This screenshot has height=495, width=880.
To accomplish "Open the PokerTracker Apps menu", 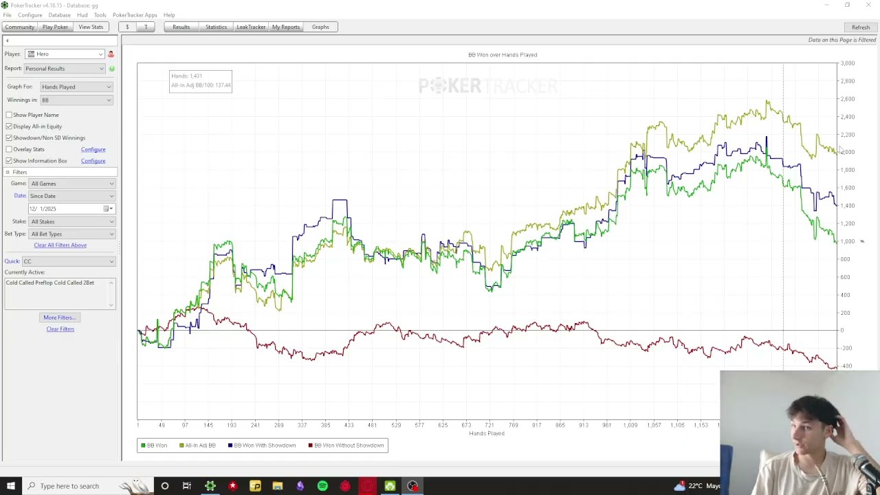I will pos(135,15).
